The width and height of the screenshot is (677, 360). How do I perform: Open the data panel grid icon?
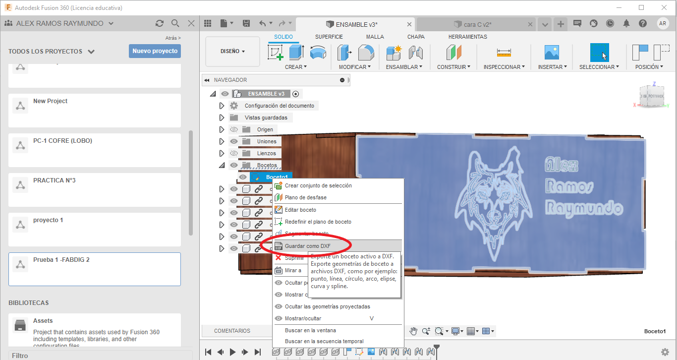(208, 23)
